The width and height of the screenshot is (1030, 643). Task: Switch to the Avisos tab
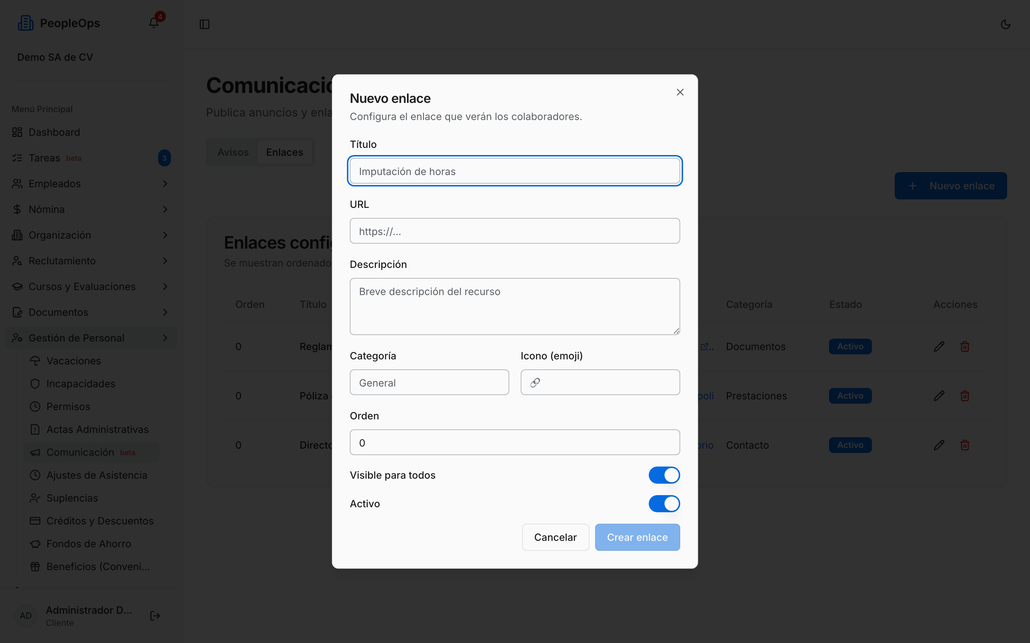[x=233, y=152]
